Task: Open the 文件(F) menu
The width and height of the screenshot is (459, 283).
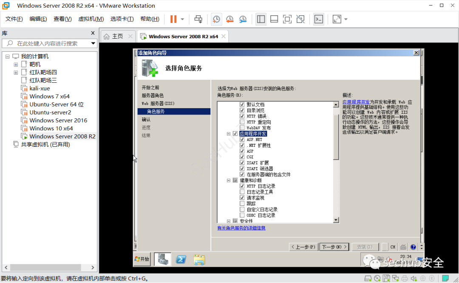Action: pyautogui.click(x=14, y=19)
